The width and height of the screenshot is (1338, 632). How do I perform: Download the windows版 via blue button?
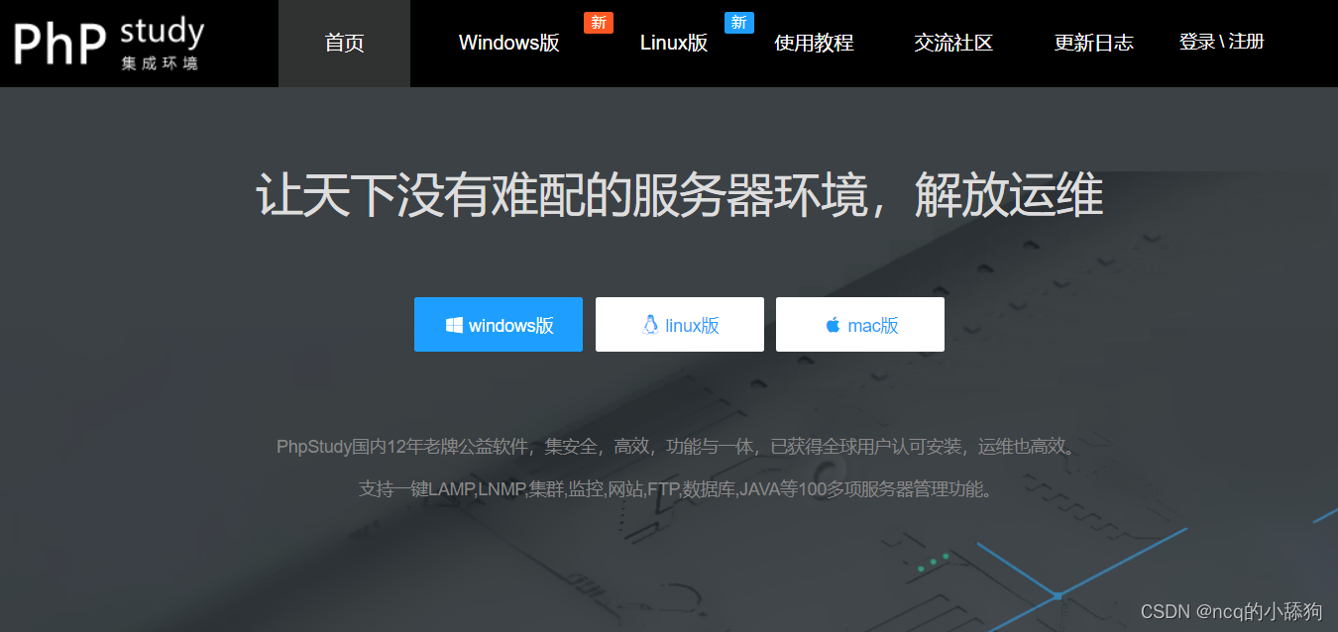point(499,324)
